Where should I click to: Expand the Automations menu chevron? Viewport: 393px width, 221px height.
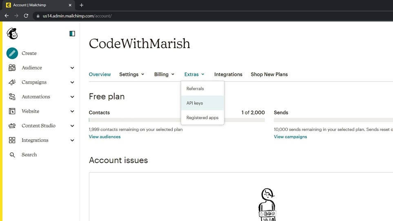coord(72,97)
